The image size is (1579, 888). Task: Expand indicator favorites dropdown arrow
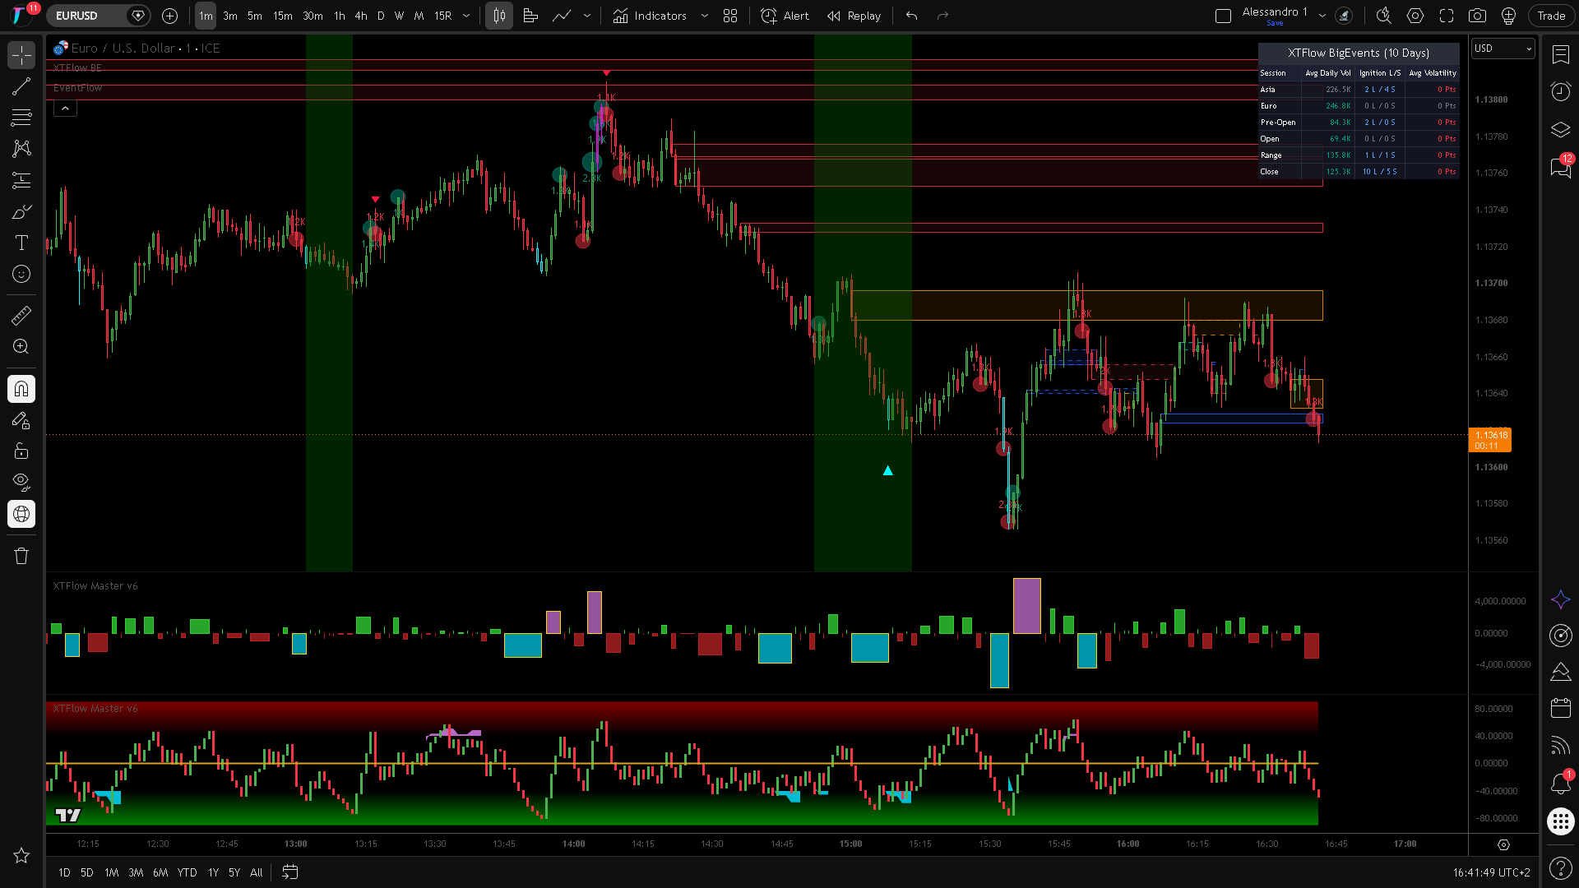point(704,16)
